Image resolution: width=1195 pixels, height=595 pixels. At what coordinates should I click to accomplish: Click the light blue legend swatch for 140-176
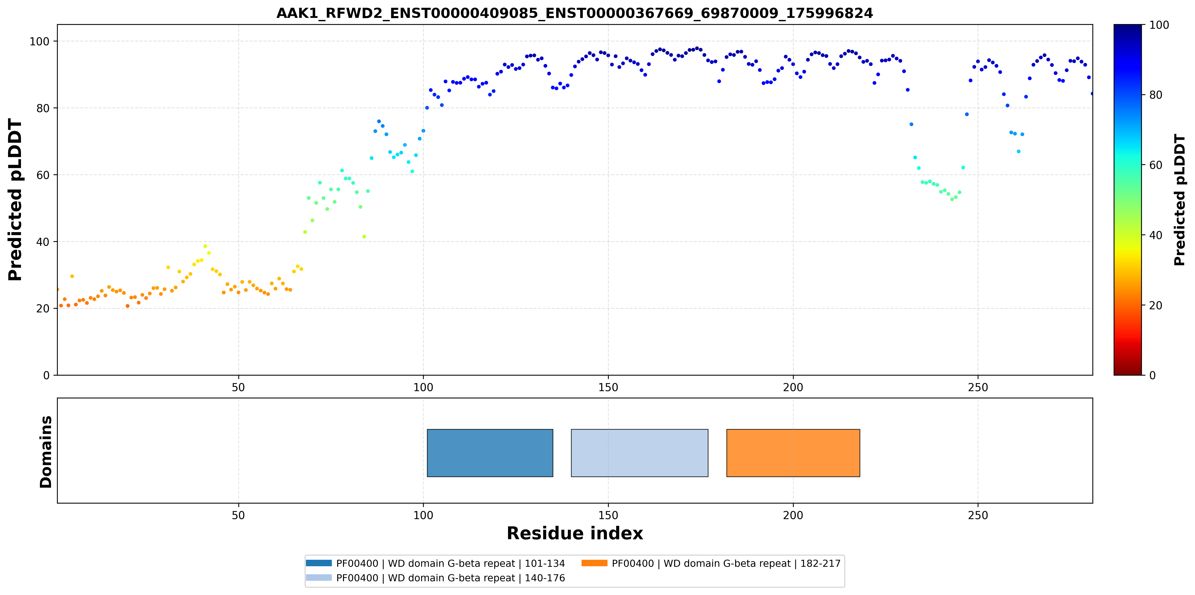click(x=319, y=577)
